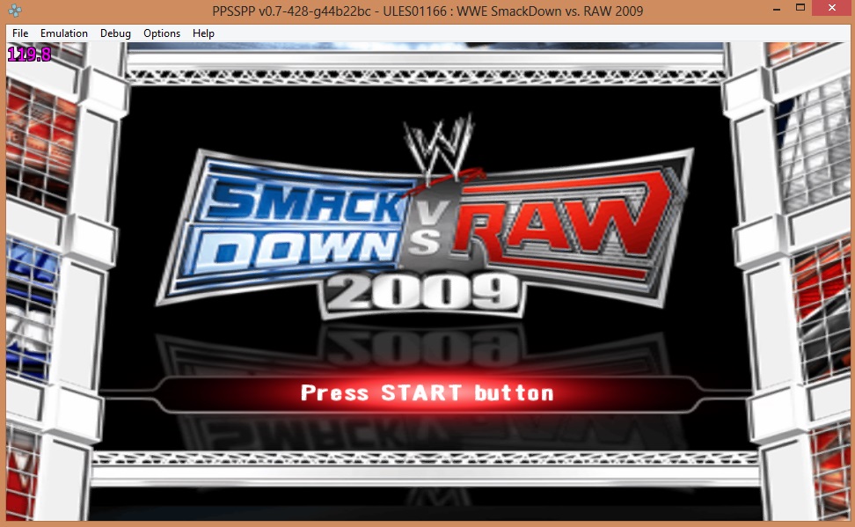Click the PPSSPP app icon in title bar
Viewport: 855px width, 527px height.
15,11
